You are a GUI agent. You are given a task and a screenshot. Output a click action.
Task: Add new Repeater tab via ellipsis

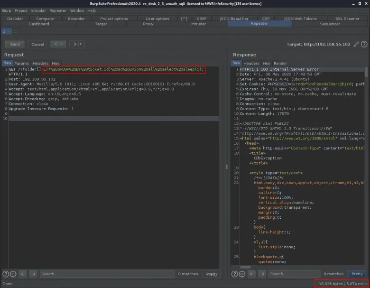coord(16,32)
